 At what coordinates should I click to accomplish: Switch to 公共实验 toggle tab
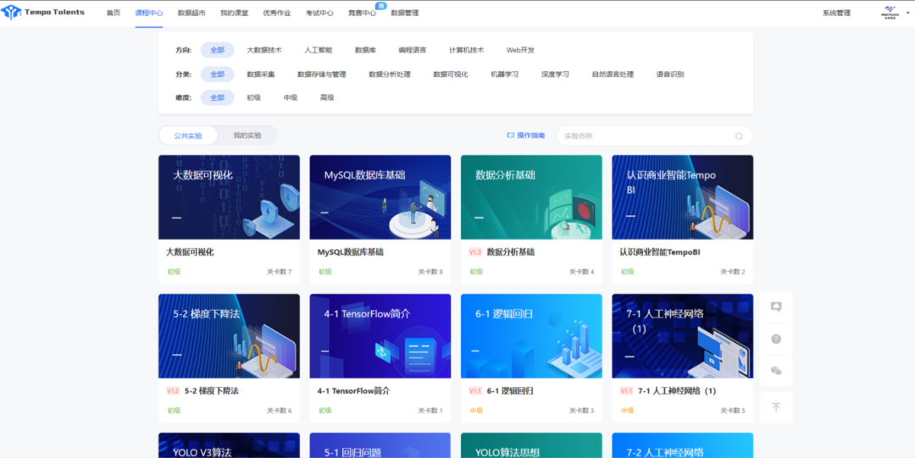[188, 135]
